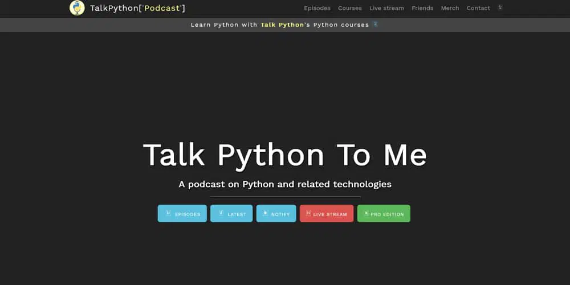Click the green PRO EDITION button
This screenshot has width=570, height=285.
384,213
